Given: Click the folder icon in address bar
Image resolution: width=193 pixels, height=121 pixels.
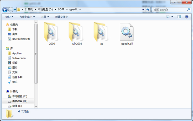Looking at the screenshot, I should (x=19, y=9).
